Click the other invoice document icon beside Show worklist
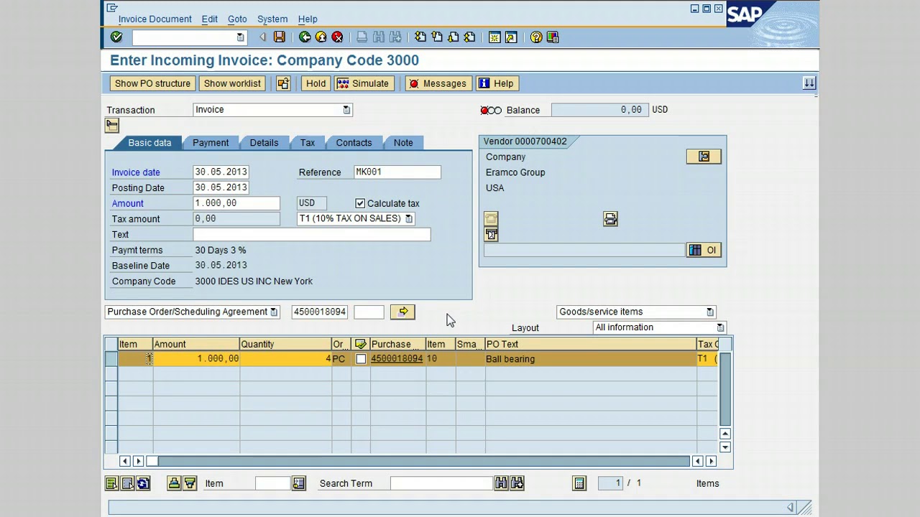The image size is (920, 517). (x=283, y=83)
